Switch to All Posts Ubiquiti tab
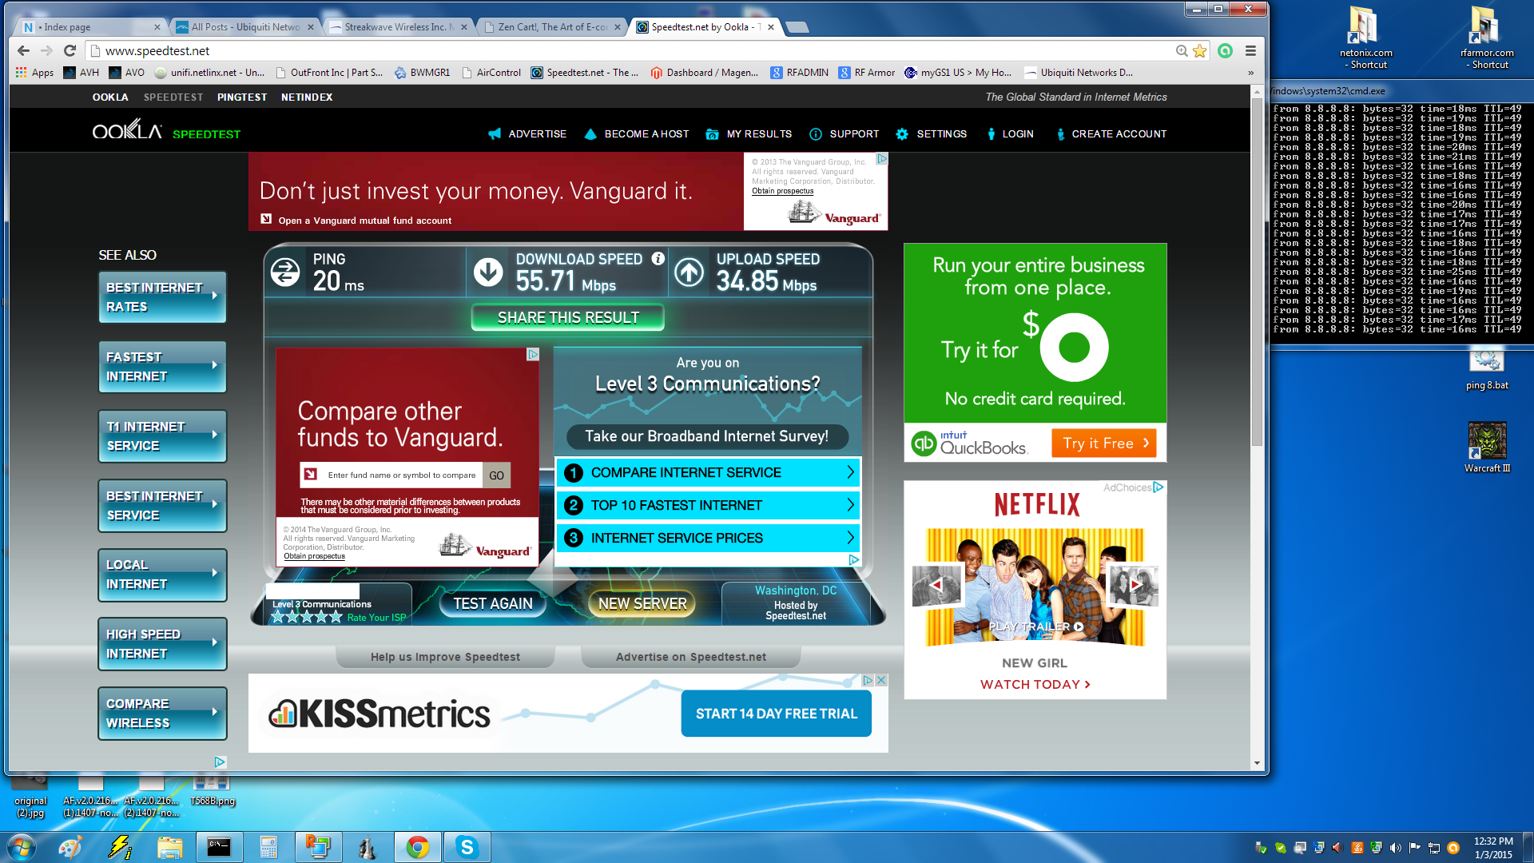The image size is (1534, 863). click(245, 26)
